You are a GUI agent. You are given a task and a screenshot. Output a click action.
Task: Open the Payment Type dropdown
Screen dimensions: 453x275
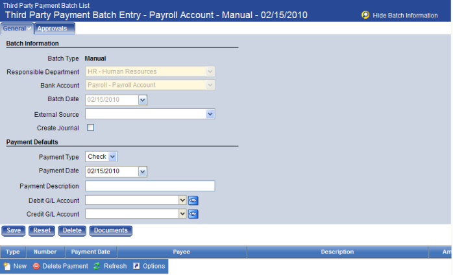112,156
